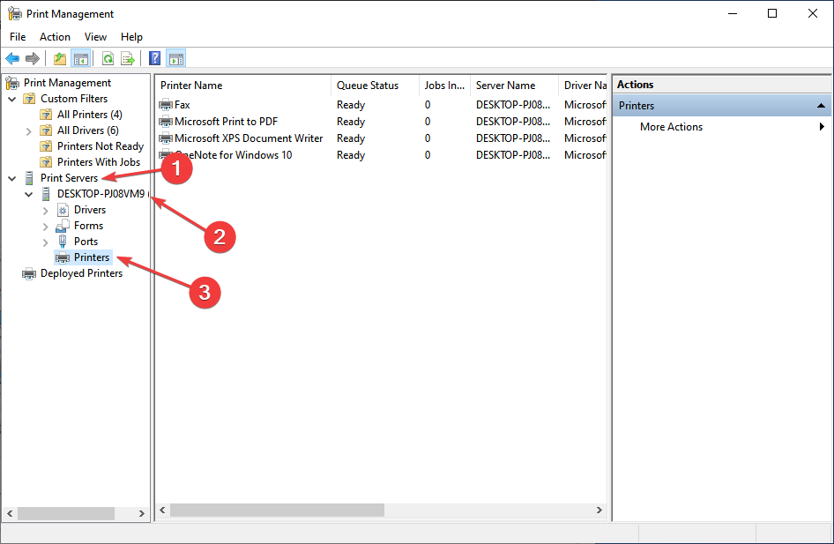Click the All Drivers (6) filter icon

point(46,130)
